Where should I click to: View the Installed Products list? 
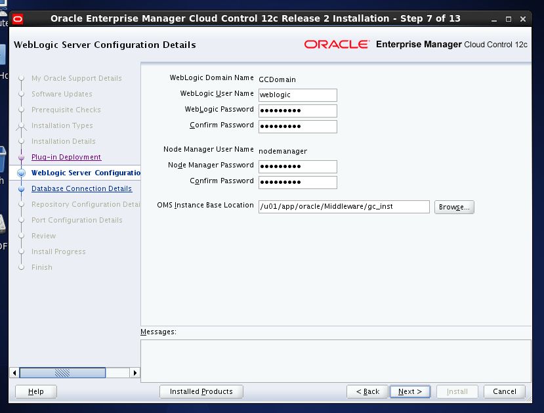(201, 392)
